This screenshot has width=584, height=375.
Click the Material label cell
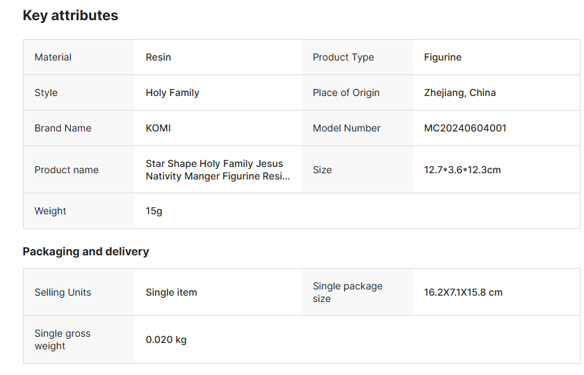pos(53,57)
